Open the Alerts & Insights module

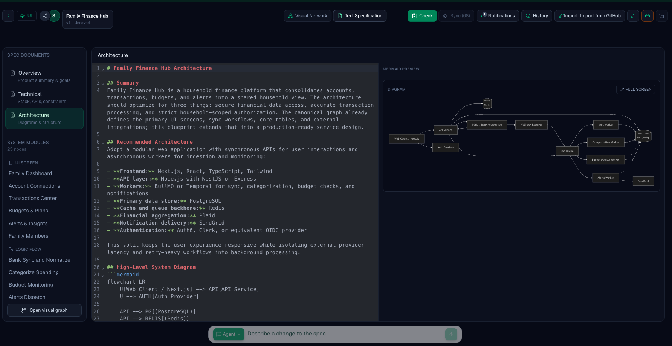pyautogui.click(x=28, y=223)
